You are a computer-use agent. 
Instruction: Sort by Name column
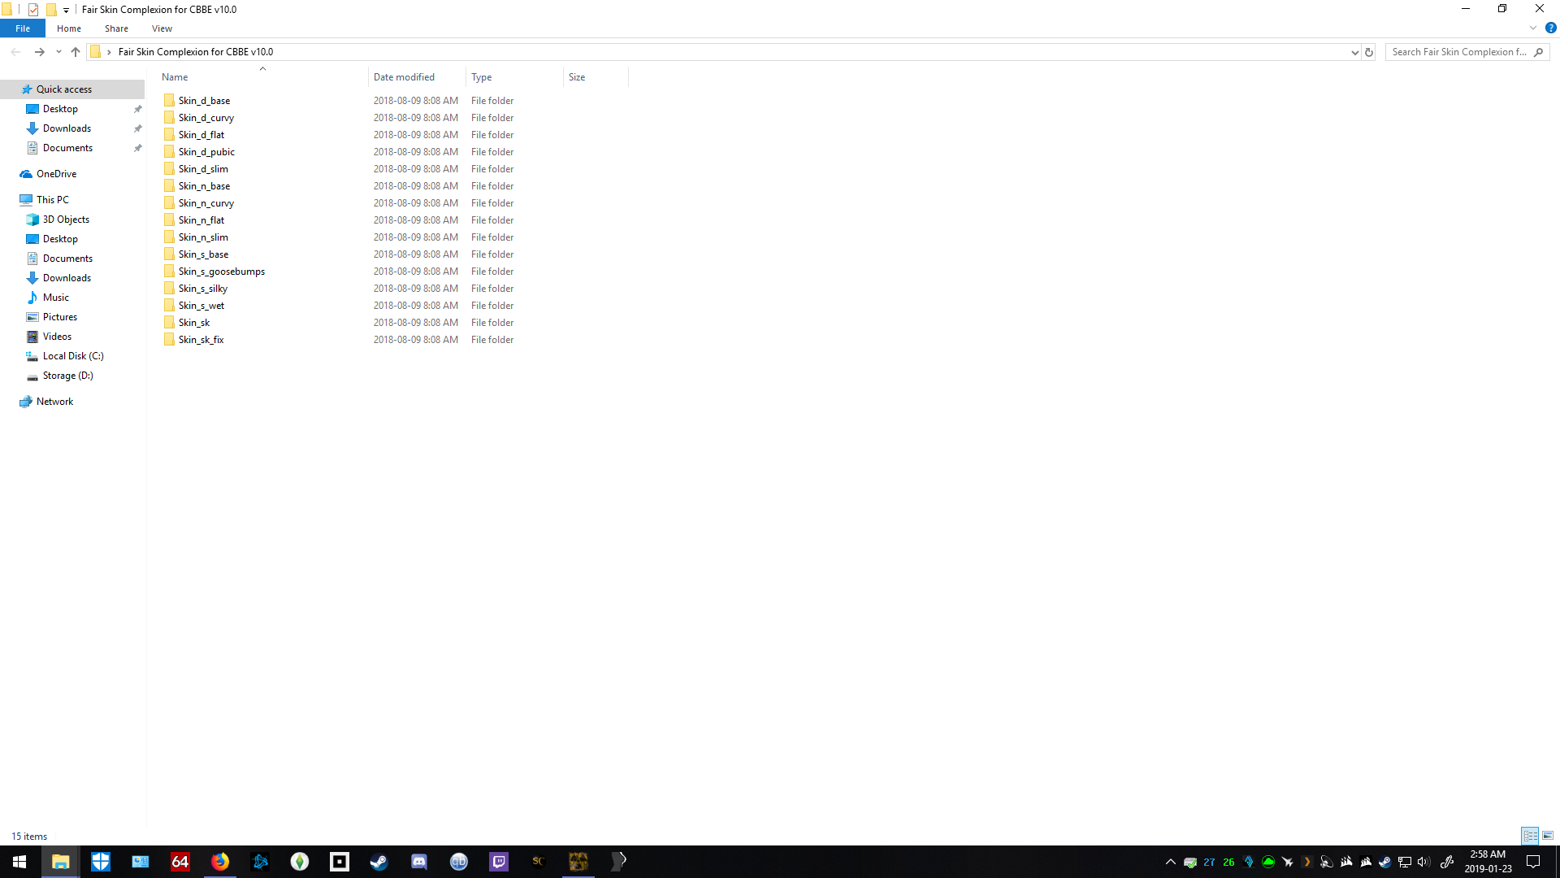tap(262, 77)
